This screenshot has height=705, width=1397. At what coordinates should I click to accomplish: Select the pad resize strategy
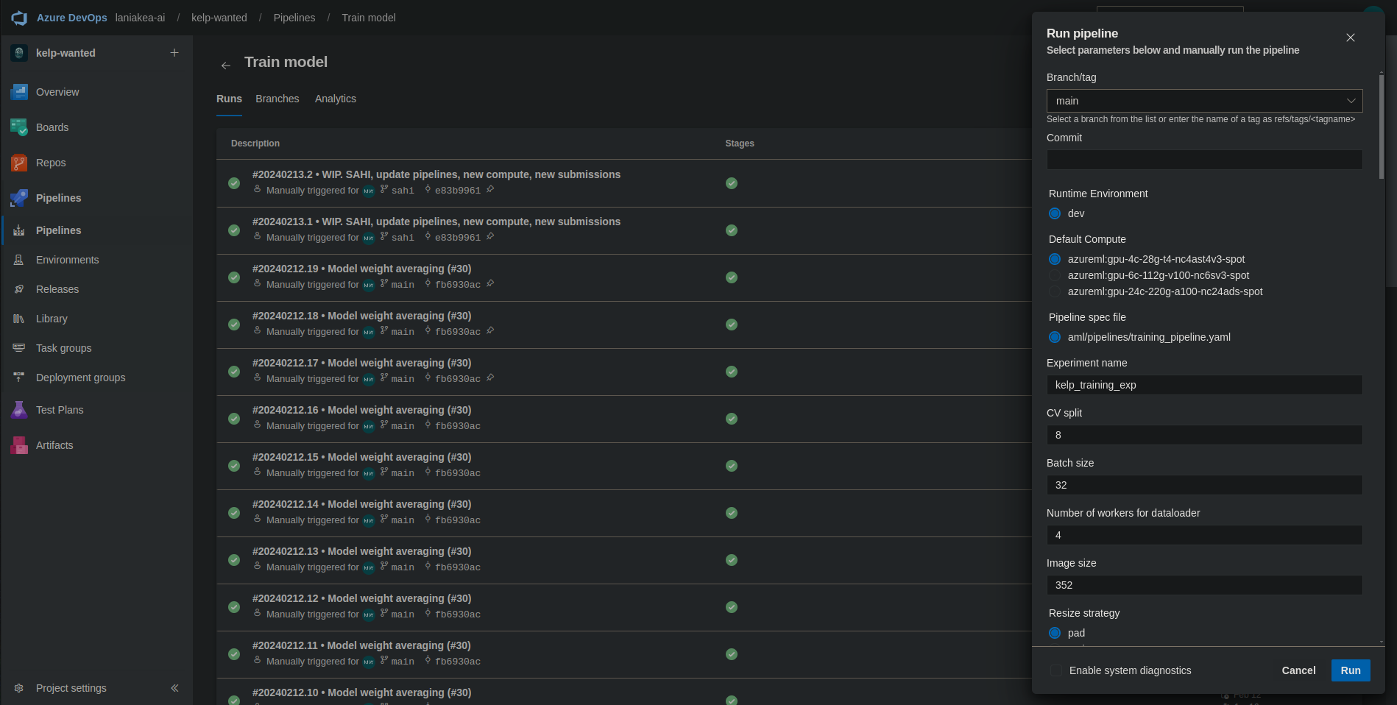[1055, 633]
